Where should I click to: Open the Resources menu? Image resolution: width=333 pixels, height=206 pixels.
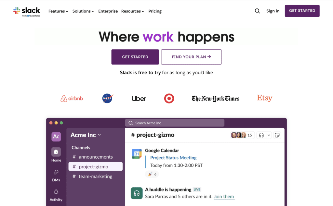pos(132,11)
